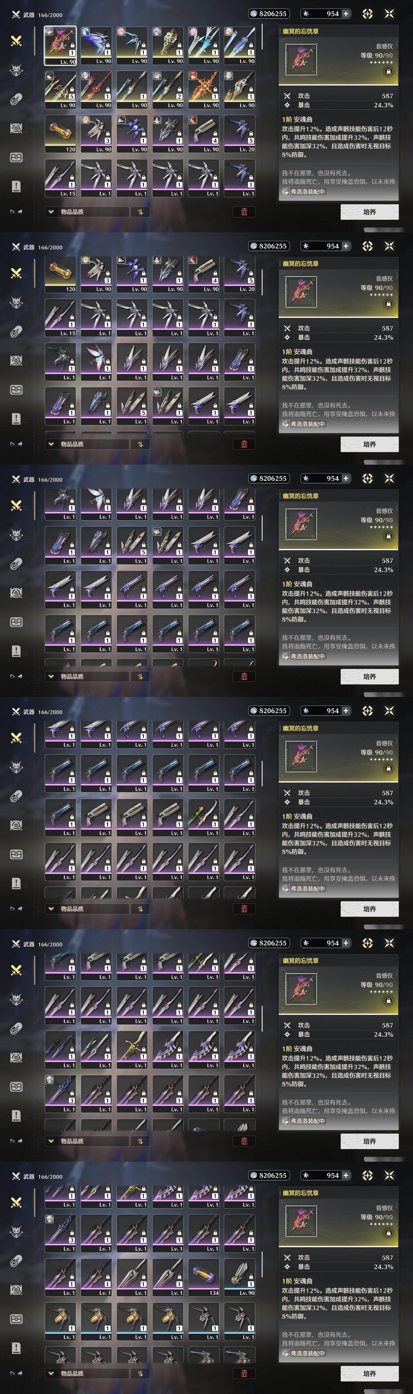Open the compass icon beside the 954 currency, topmost panel

click(x=368, y=14)
